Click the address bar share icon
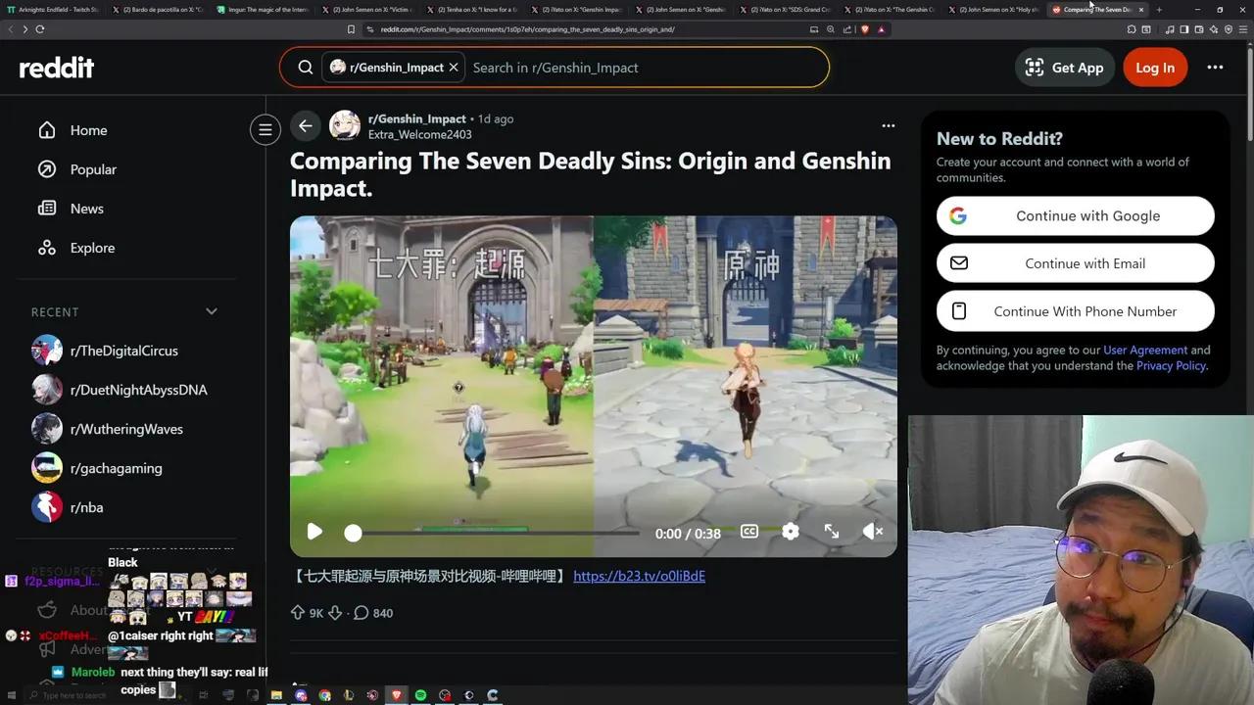This screenshot has height=705, width=1254. 846,29
